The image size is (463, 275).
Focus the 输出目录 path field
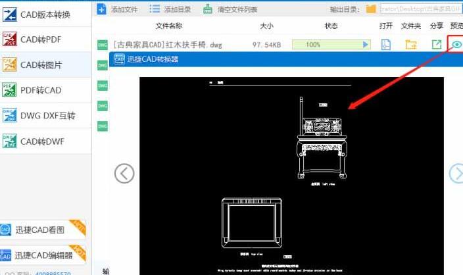(421, 9)
